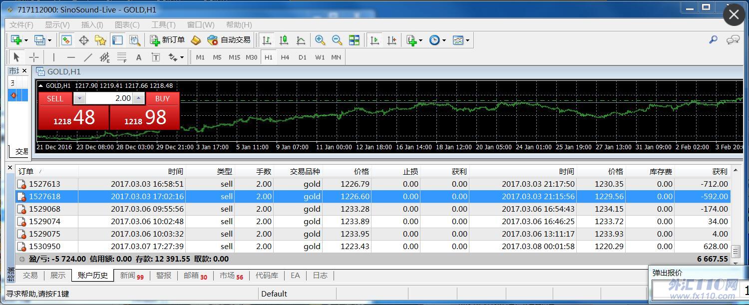Increase lot volume with up arrow
Viewport: 749px width, 305px height.
(x=139, y=98)
